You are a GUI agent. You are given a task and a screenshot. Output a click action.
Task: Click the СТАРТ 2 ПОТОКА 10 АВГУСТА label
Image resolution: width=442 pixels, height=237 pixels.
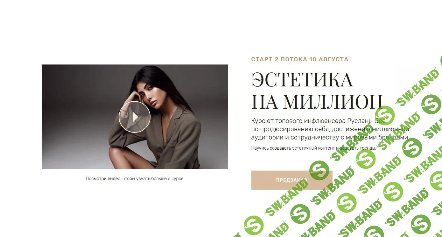coord(300,59)
